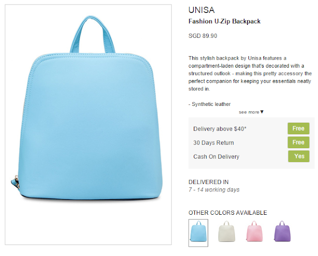Select the purple backpack color thumbnail
The height and width of the screenshot is (256, 318).
pos(282,232)
